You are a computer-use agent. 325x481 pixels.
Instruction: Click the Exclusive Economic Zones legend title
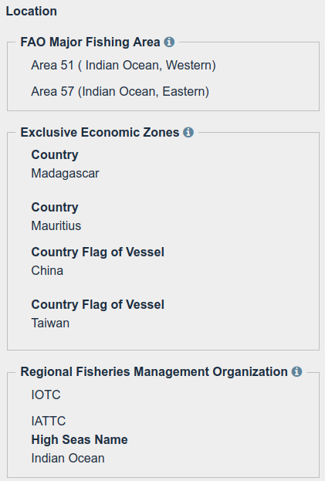(100, 133)
